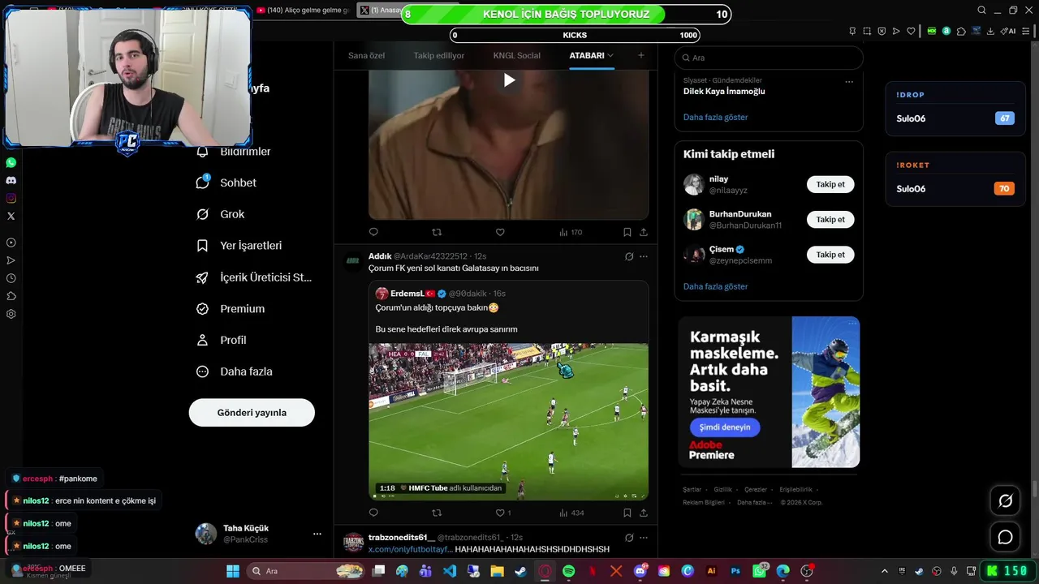Open the browser AI button
This screenshot has height=584, width=1039.
point(1008,31)
